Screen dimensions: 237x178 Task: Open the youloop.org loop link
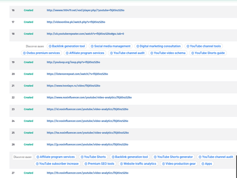[x=73, y=62]
